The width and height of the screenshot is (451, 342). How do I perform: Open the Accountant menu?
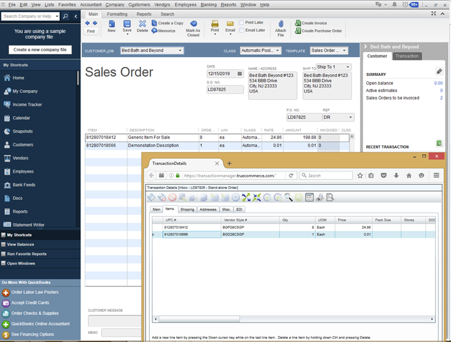(x=91, y=5)
